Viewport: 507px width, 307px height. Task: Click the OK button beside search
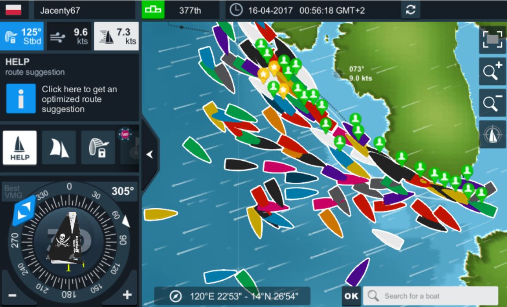[x=351, y=296]
